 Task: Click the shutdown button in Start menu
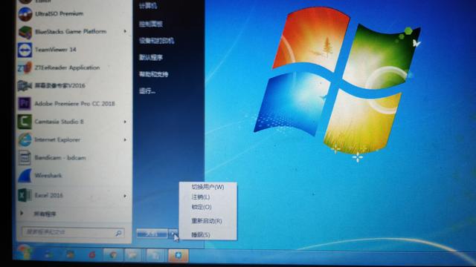[152, 234]
